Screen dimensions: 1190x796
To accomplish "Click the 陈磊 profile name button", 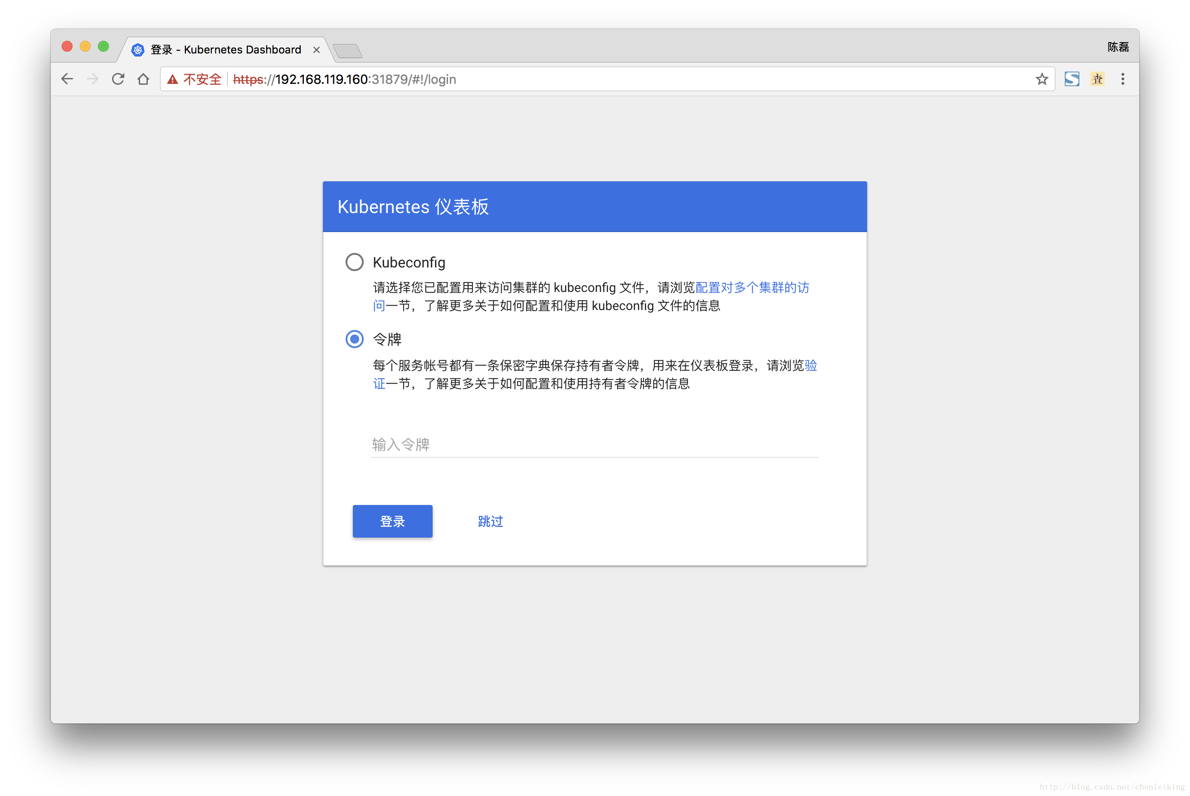I will [1118, 47].
